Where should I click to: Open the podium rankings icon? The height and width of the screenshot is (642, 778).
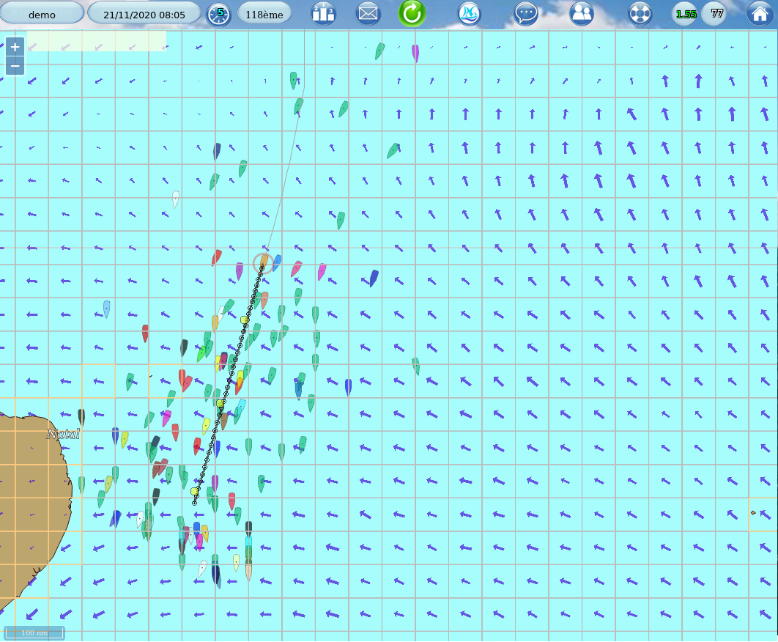[x=323, y=14]
